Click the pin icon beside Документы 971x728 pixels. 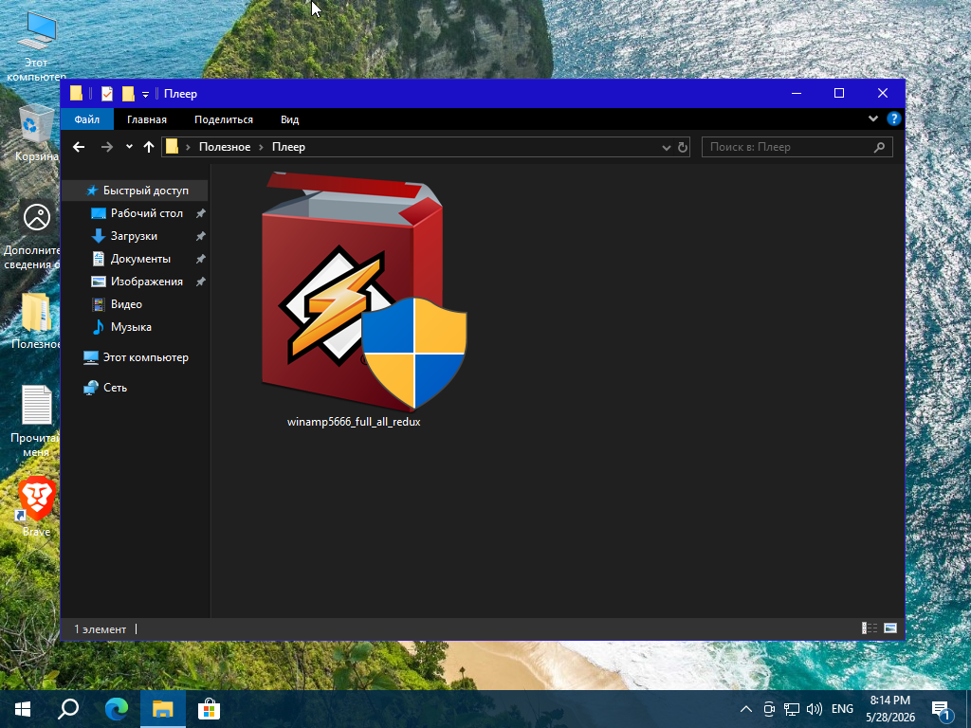tap(201, 260)
